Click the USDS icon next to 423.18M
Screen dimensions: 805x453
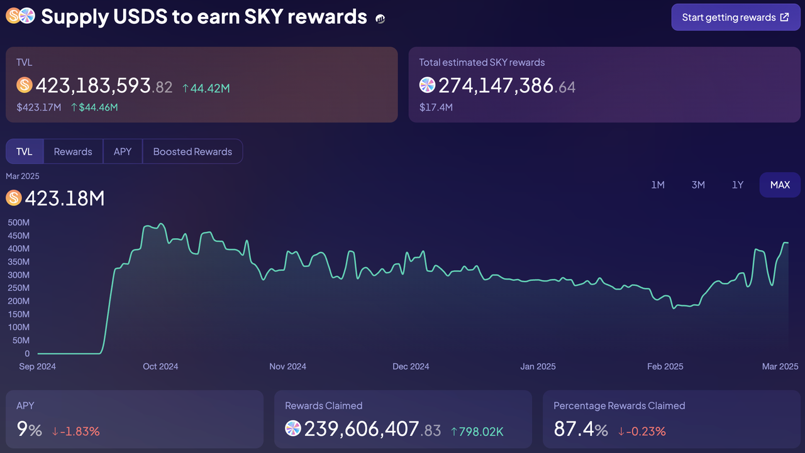(13, 199)
